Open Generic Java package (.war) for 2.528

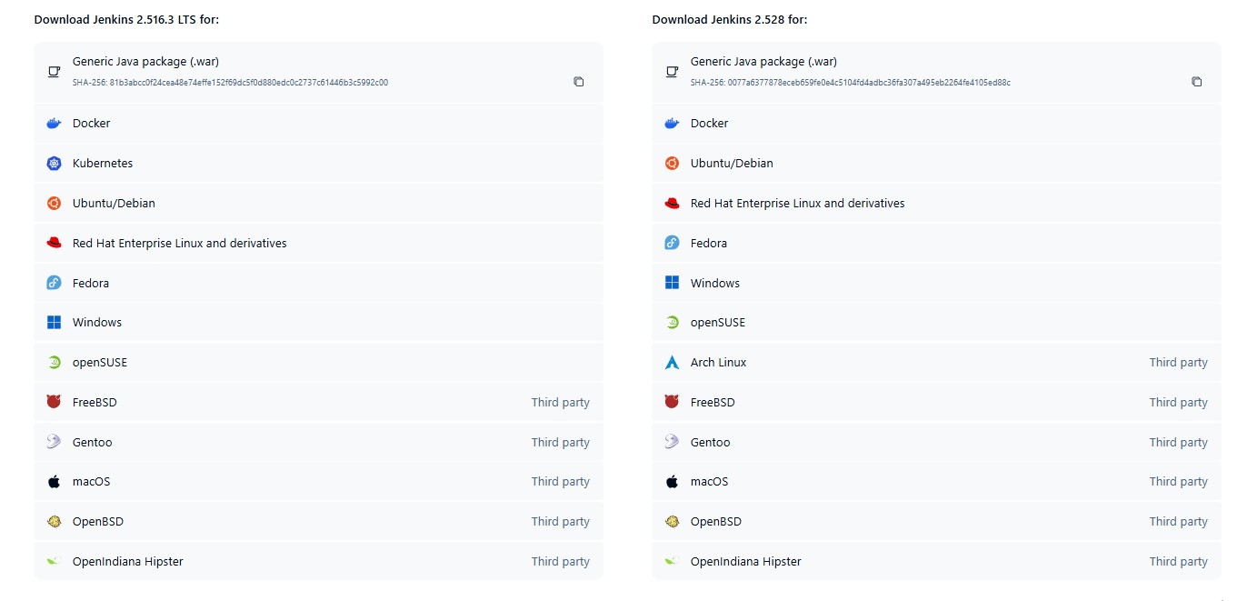click(763, 62)
